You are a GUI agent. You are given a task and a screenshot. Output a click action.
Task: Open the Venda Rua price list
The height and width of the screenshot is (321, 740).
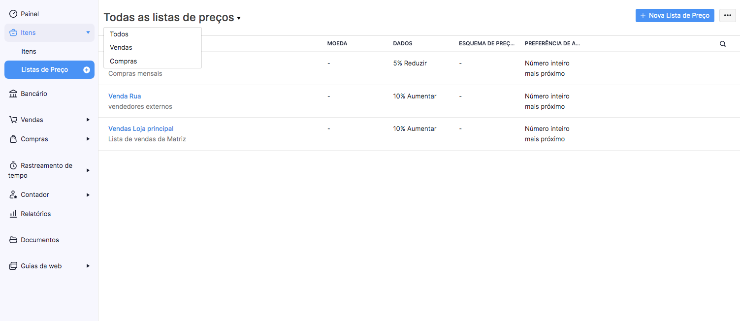point(125,96)
